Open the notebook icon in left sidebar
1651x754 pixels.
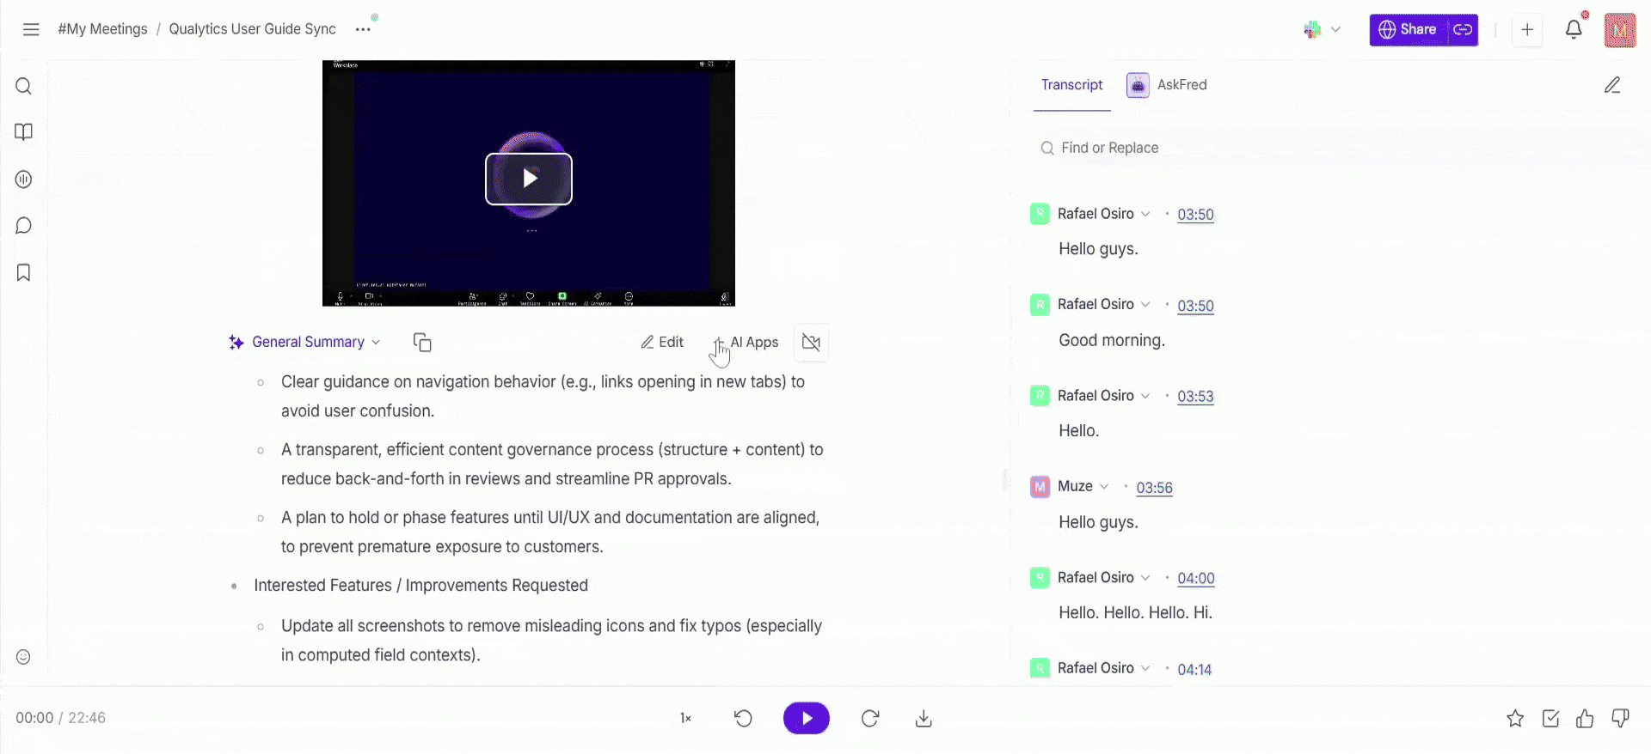24,132
